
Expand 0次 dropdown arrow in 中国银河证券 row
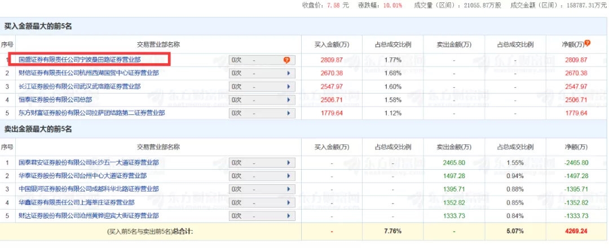288,189
